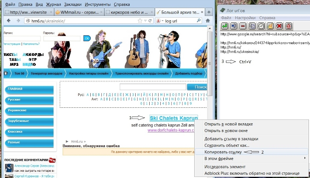Open Справка menu in the Лог url'ов window

coord(267,18)
